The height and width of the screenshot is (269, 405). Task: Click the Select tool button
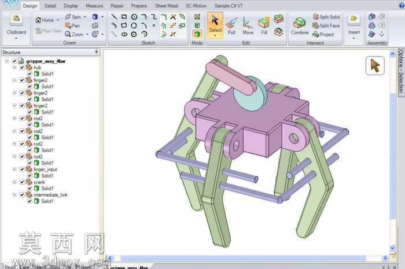click(x=215, y=25)
